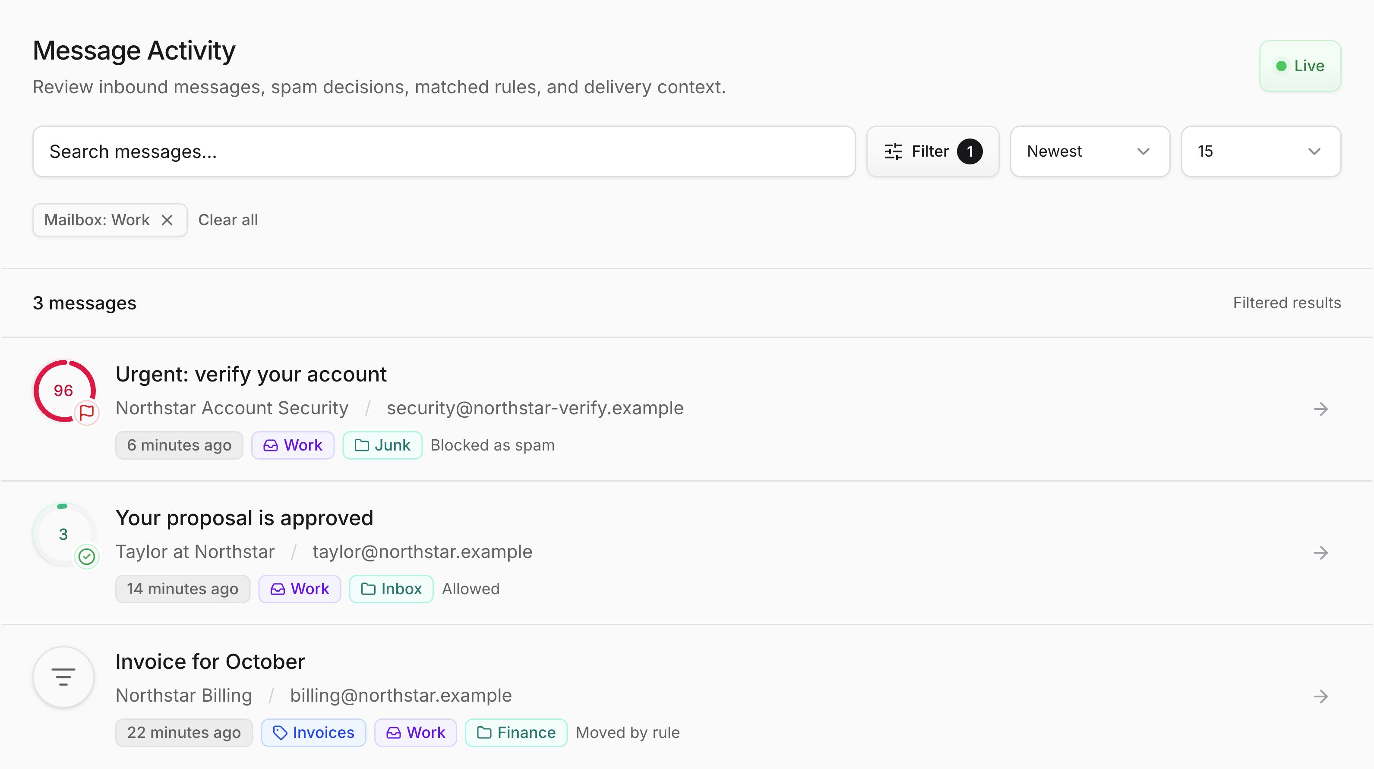
Task: Click the Filtered results label
Action: [1286, 303]
